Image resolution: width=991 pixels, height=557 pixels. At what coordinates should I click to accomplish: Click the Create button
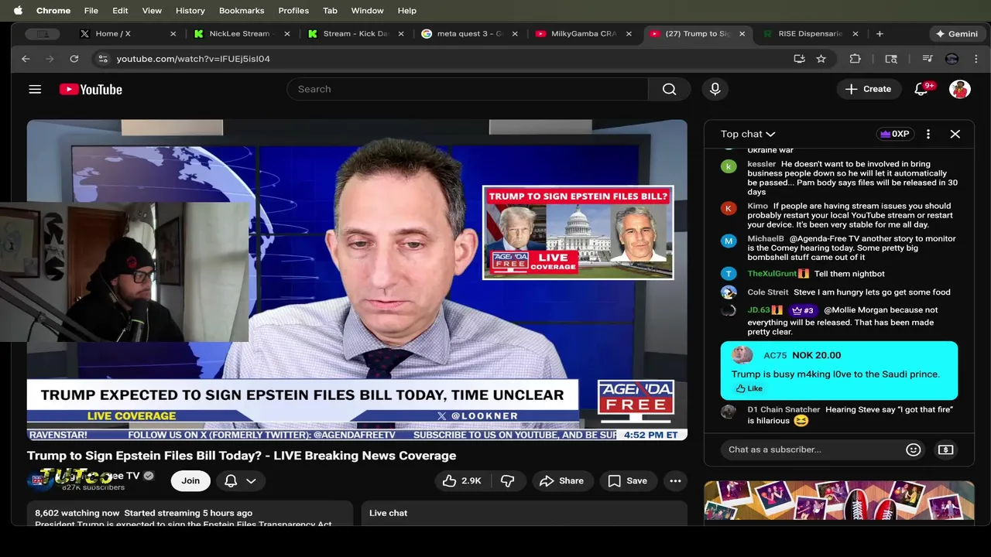pyautogui.click(x=869, y=89)
